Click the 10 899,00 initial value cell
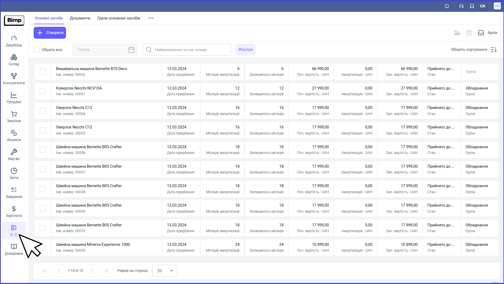The image size is (504, 284). [311, 247]
